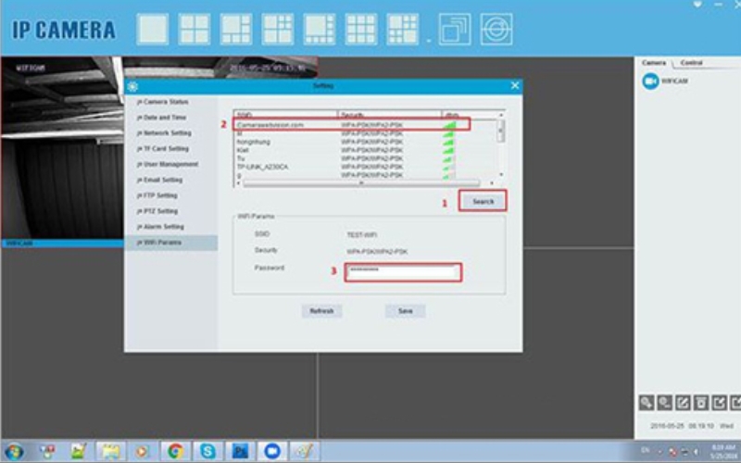Viewport: 741px width, 463px height.
Task: Switch to the Control tab
Action: [x=691, y=63]
